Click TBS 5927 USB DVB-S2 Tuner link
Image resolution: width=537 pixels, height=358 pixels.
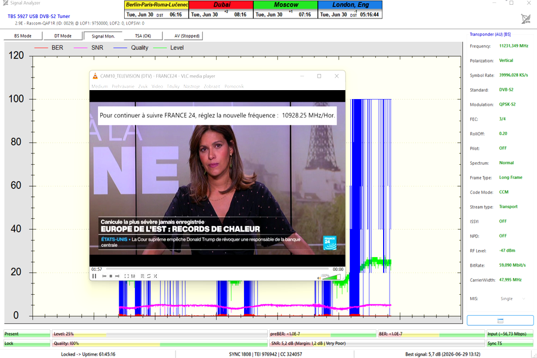click(x=39, y=16)
